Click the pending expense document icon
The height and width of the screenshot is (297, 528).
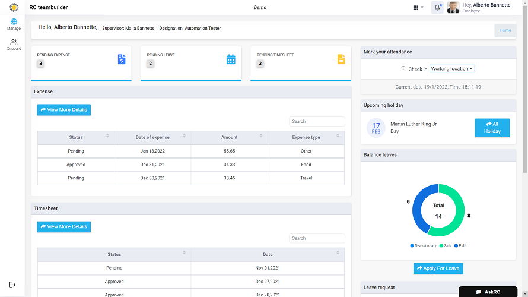(x=121, y=59)
